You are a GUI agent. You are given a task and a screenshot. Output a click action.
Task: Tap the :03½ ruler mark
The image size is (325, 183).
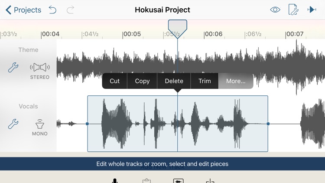pos(9,34)
